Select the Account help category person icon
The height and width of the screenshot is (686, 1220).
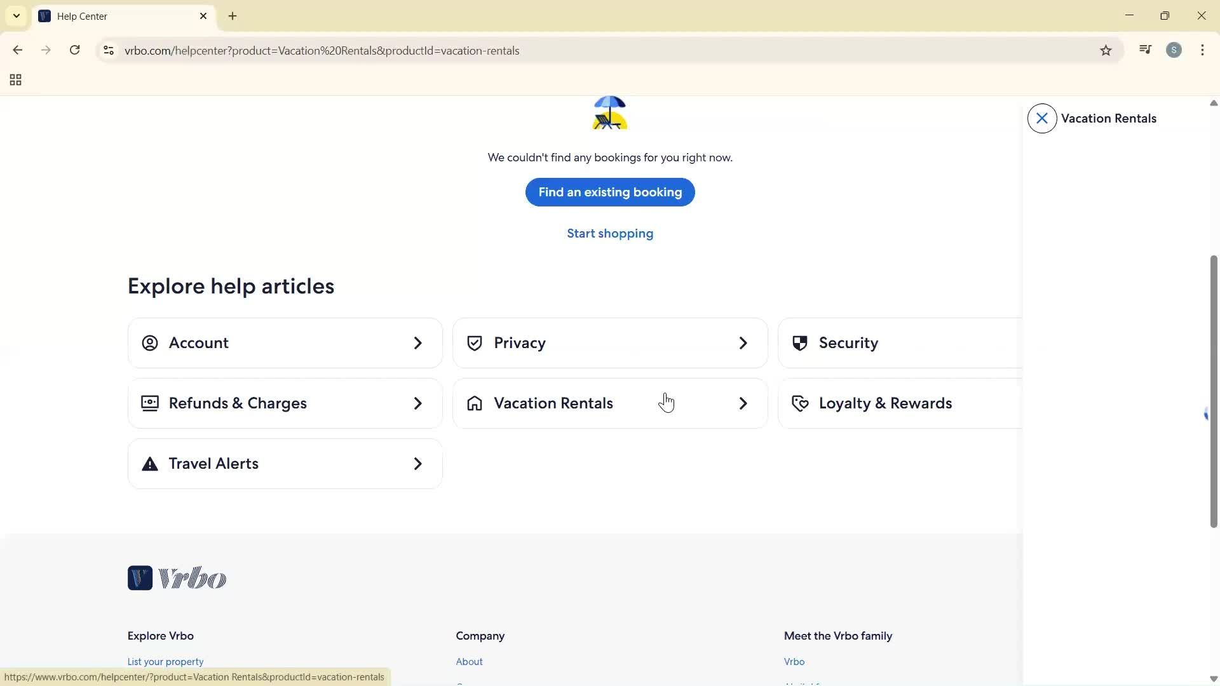150,343
